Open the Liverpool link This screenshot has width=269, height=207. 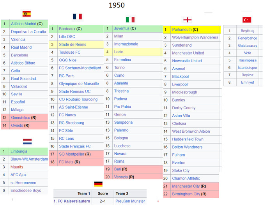pos(180,84)
